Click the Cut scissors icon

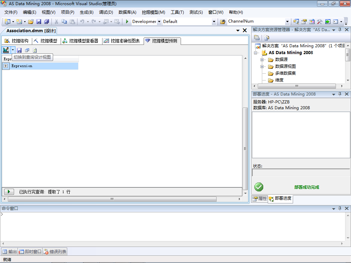pyautogui.click(x=57, y=22)
